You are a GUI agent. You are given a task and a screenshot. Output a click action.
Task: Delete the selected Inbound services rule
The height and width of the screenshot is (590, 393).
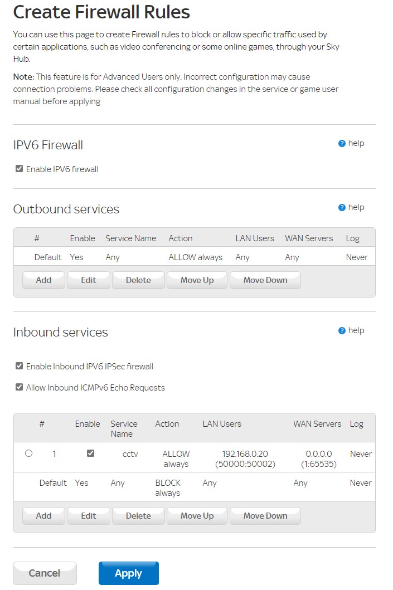(x=138, y=516)
